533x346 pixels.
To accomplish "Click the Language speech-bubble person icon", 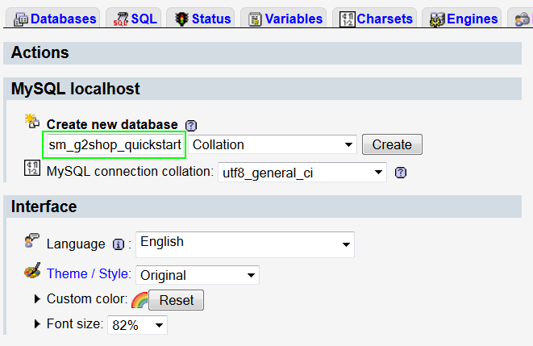I will [x=32, y=240].
